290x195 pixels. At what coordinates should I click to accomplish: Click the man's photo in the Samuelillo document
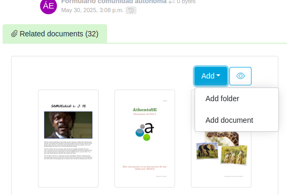coord(68,125)
